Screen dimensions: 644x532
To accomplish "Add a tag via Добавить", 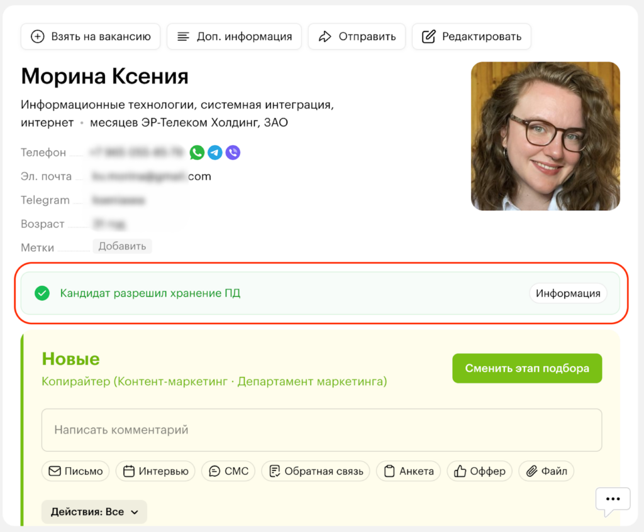I will coord(122,246).
